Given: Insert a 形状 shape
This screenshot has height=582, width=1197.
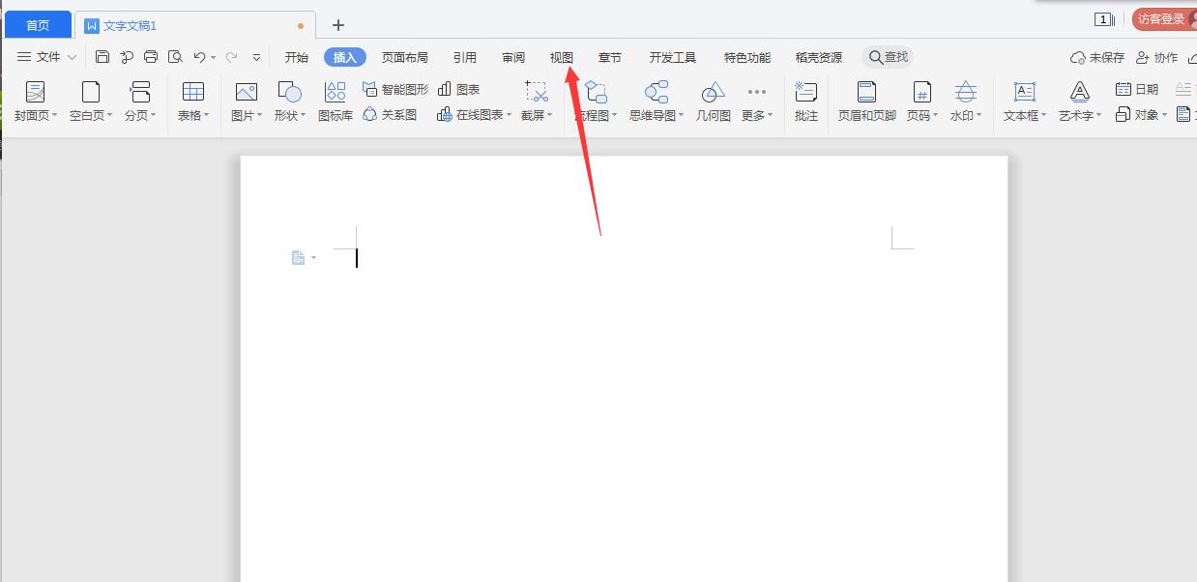Looking at the screenshot, I should coord(288,102).
